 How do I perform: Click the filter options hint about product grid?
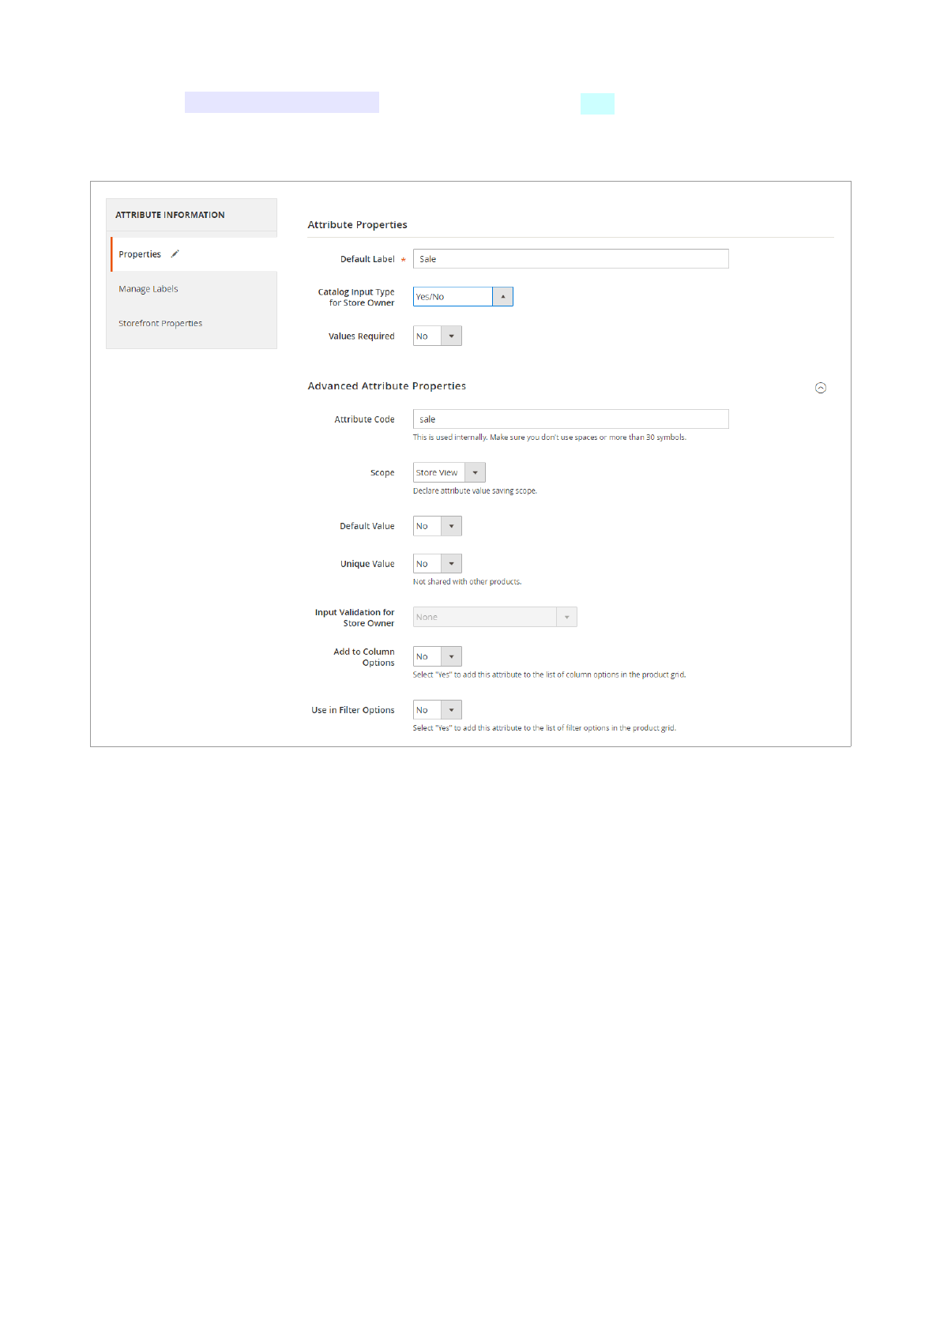(544, 728)
